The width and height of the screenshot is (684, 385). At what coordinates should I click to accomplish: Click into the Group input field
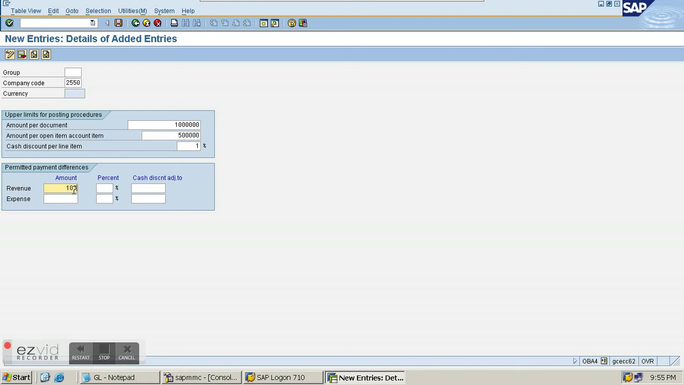pos(73,72)
